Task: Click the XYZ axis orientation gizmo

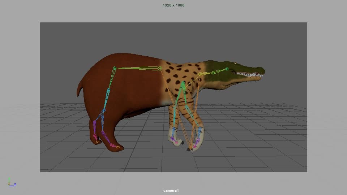Action: coord(11,182)
